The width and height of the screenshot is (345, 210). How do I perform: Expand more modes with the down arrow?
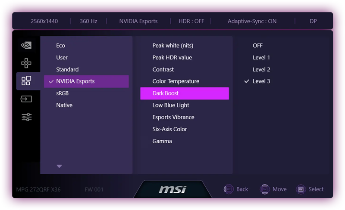(59, 166)
